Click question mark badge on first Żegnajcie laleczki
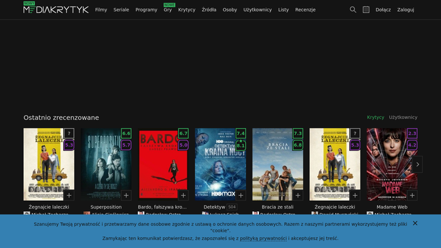 click(69, 133)
